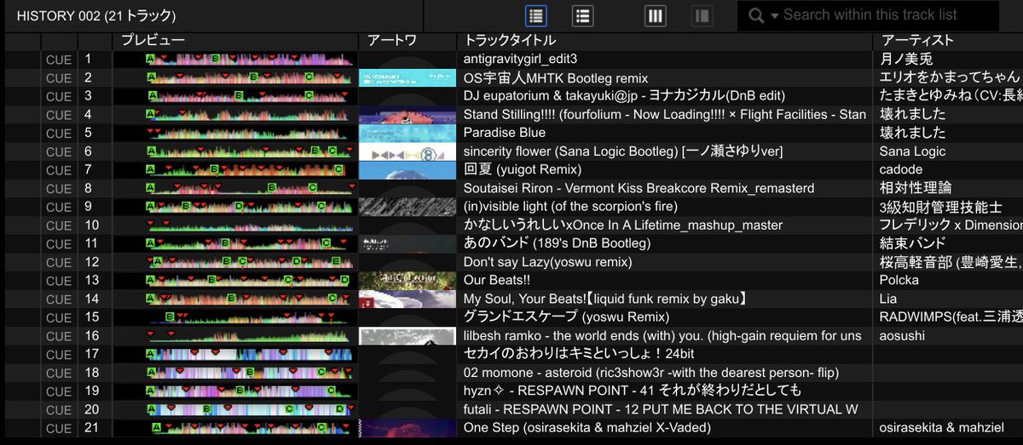
Task: Open search filter dropdown arrow by magnifier
Action: (x=775, y=15)
